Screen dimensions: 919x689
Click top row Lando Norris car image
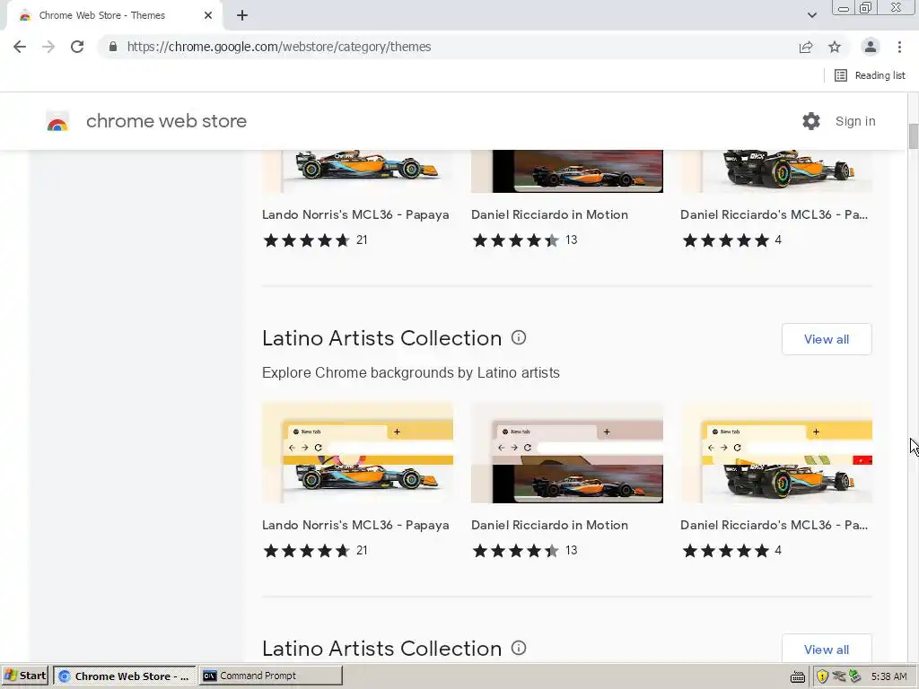pyautogui.click(x=357, y=171)
